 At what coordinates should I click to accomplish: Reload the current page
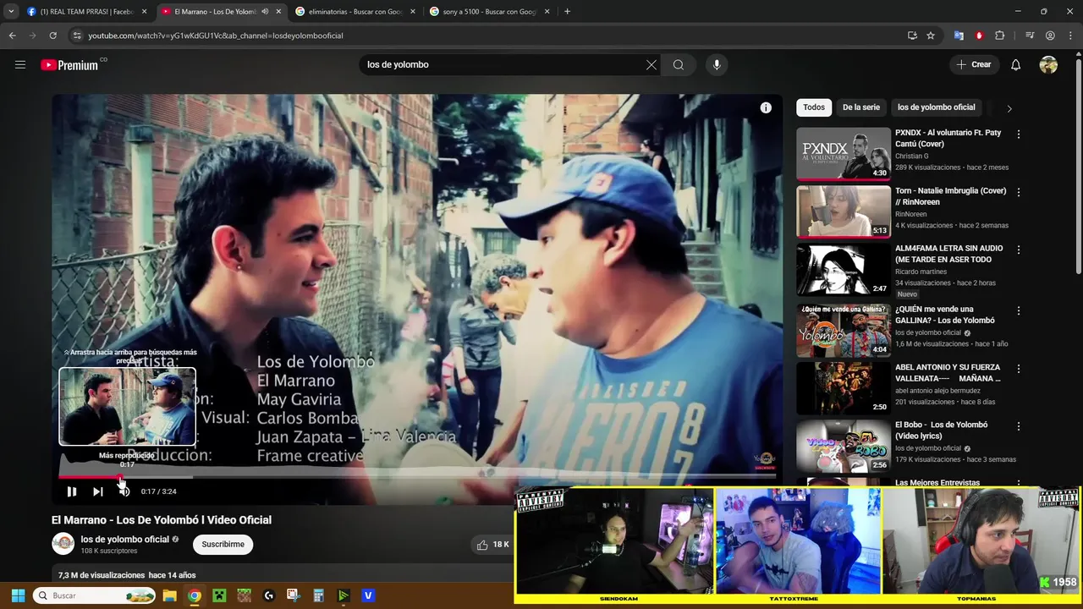pos(52,36)
